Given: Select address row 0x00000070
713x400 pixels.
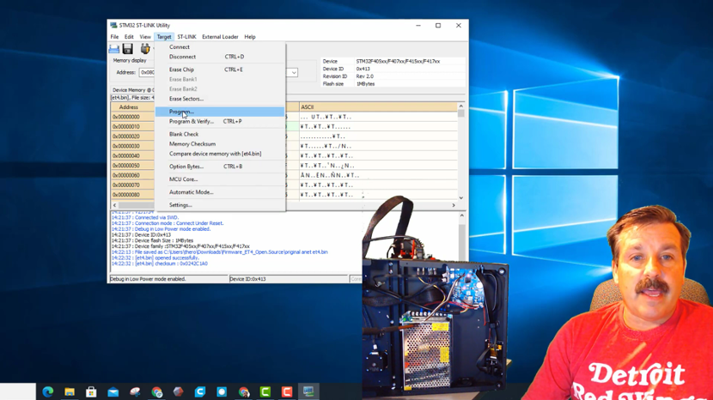Looking at the screenshot, I should (126, 185).
